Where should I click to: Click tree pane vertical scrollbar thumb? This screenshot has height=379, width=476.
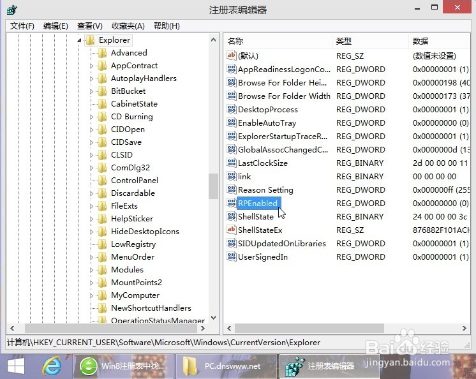(213, 186)
